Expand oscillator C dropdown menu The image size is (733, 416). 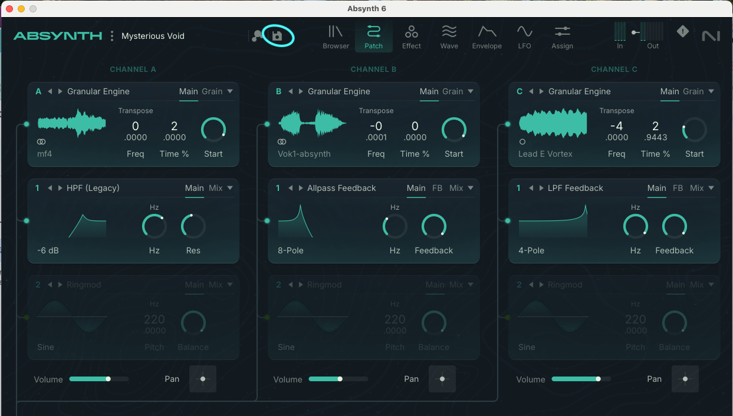[x=711, y=91]
